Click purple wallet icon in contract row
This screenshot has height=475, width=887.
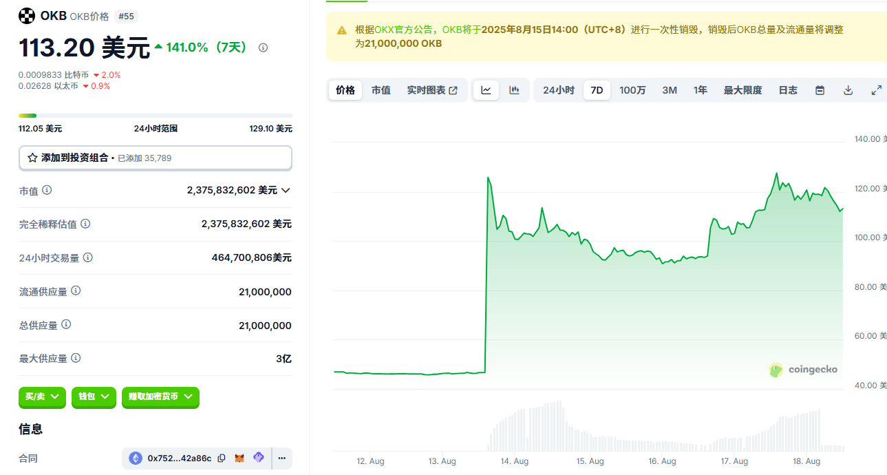[x=259, y=458]
